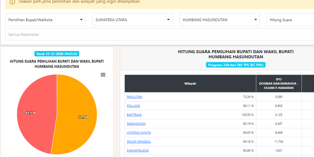Open the LINTONG NIHUTA district link
314x157 pixels.
[x=139, y=133]
